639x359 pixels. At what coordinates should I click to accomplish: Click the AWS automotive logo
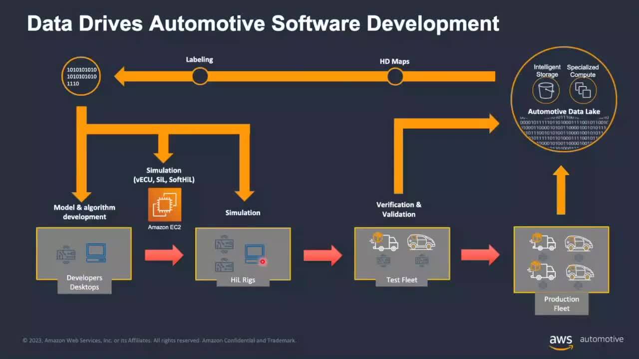[586, 341]
